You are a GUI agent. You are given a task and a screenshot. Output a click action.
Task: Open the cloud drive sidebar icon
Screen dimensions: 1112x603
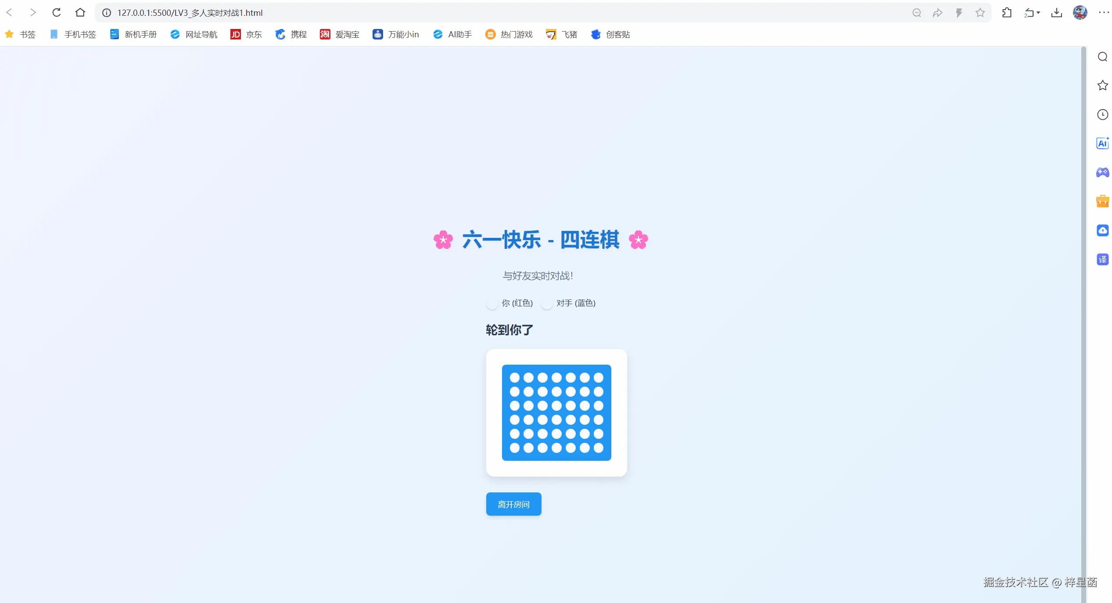point(1102,230)
